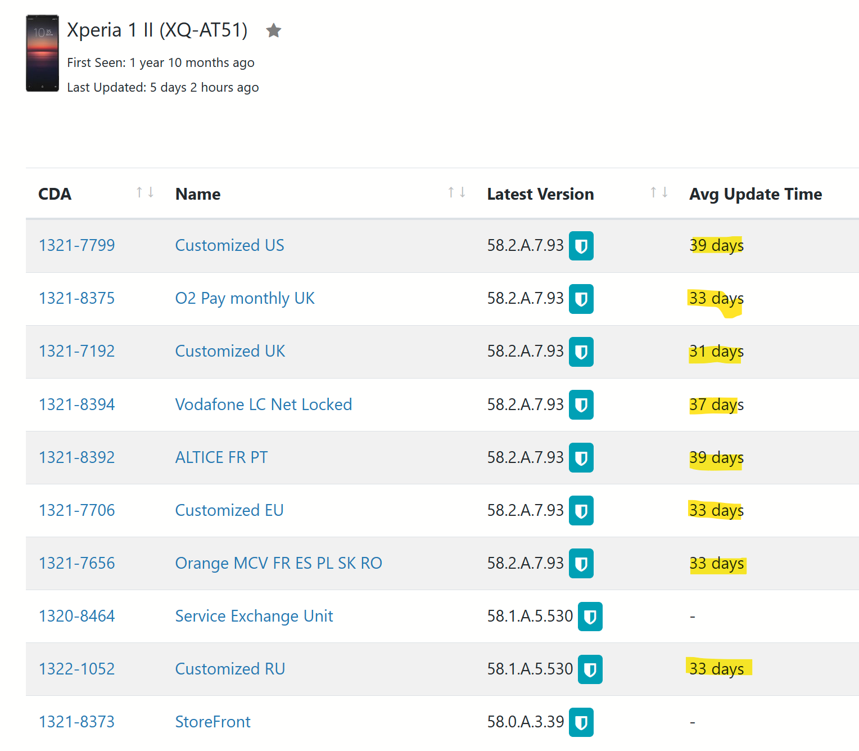The height and width of the screenshot is (751, 859).
Task: Click 31 days in Customized UK row
Action: 716,352
